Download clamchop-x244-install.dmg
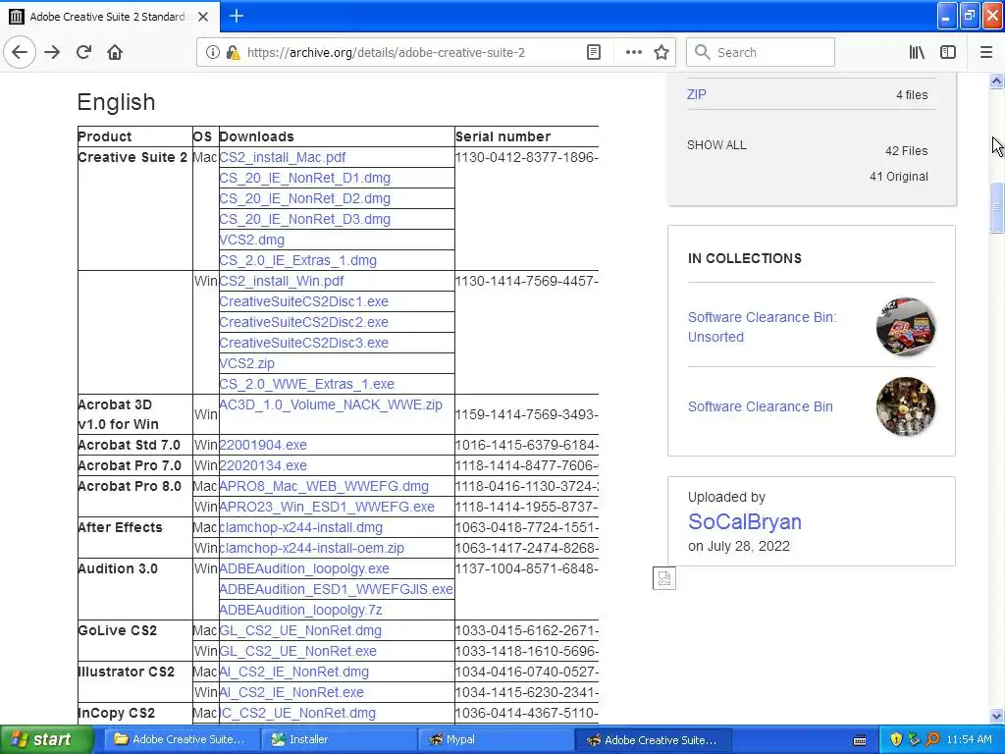Screen dimensions: 1005x754 [x=300, y=527]
